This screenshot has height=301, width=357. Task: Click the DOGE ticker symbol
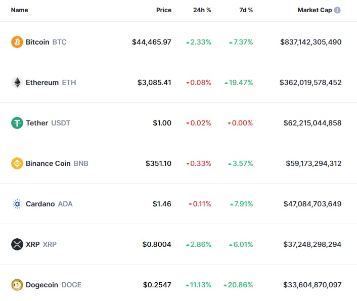(x=71, y=285)
